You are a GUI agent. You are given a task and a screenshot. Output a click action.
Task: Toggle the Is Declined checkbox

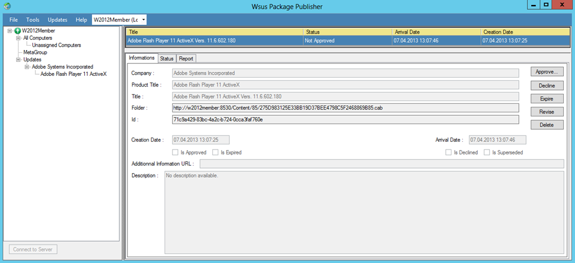[448, 152]
